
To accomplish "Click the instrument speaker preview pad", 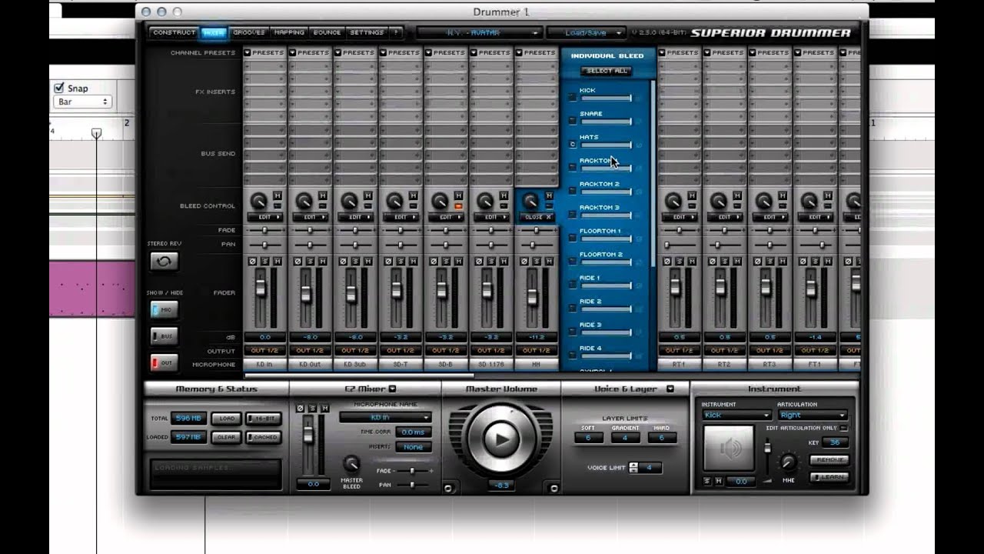I will (729, 449).
